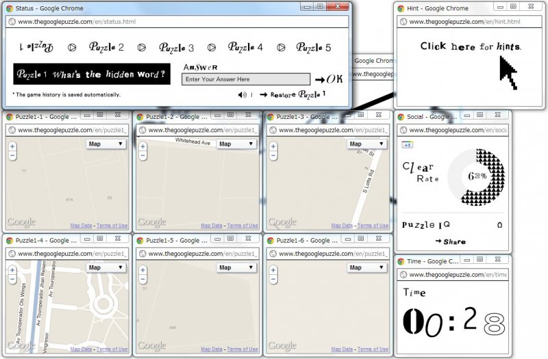Viewport: 548px width, 359px height.
Task: Click the OK arrow button beside the answer field
Action: pyautogui.click(x=329, y=79)
